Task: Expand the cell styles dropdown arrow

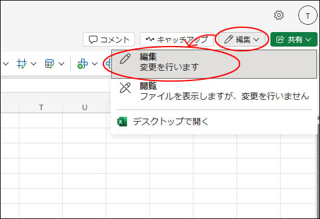Action: tap(61, 64)
